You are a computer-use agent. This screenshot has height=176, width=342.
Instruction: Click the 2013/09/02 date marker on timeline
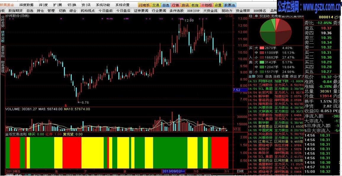(174, 172)
